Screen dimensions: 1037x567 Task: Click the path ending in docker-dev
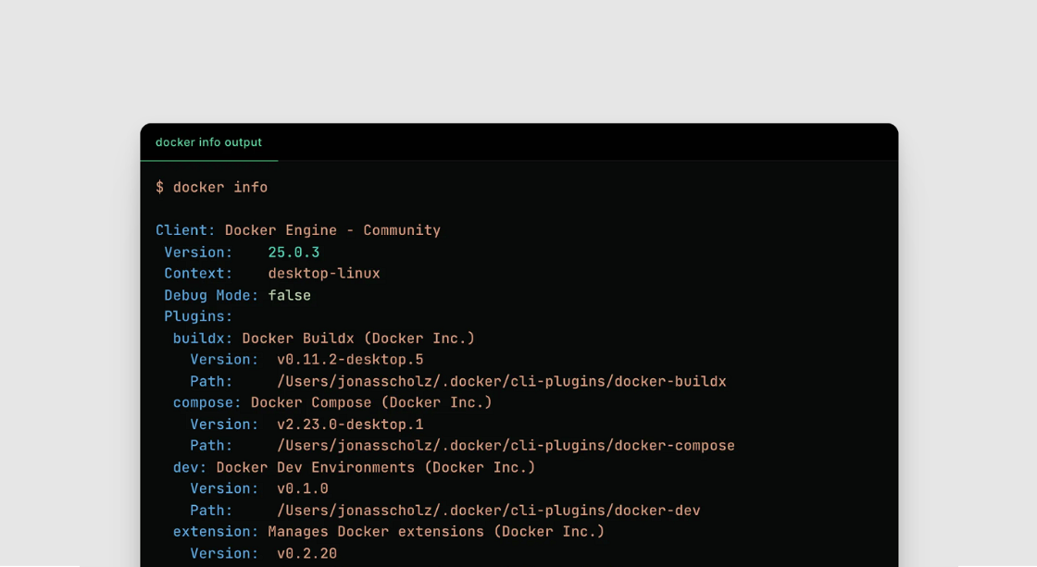488,511
